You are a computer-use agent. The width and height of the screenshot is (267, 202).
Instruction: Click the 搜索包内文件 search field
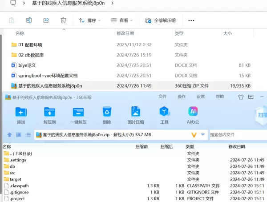(236, 134)
